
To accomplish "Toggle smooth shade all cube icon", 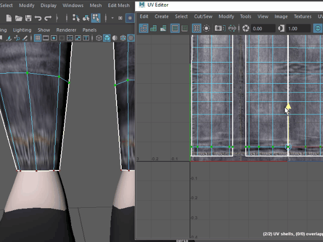I will pyautogui.click(x=107, y=38).
